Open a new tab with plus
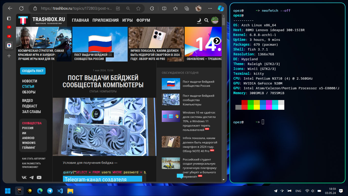This screenshot has width=348, height=196. click(x=9, y=56)
